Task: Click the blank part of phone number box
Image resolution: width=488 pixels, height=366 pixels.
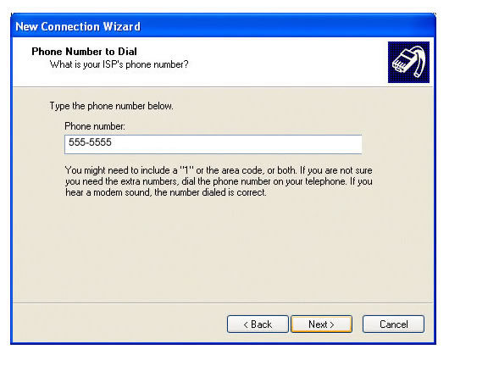Action: click(236, 144)
